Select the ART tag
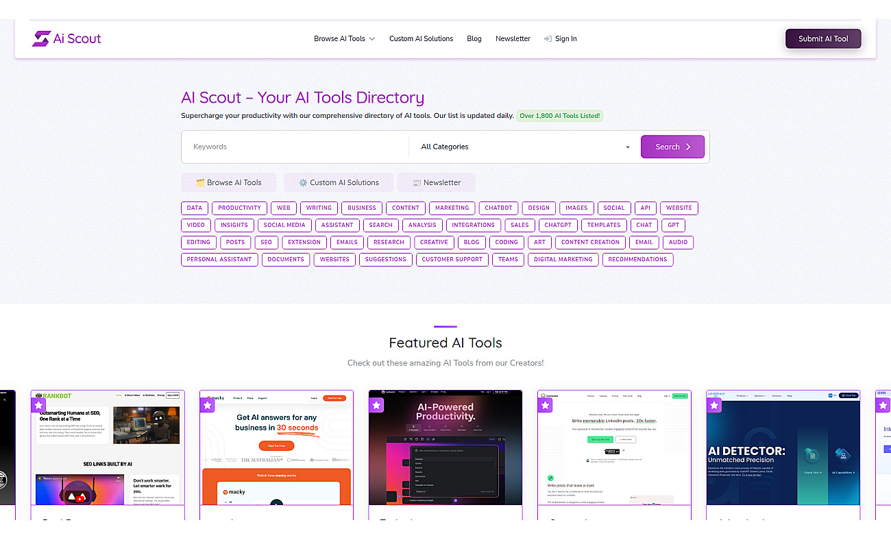Screen dimensions: 891x540 (x=540, y=242)
